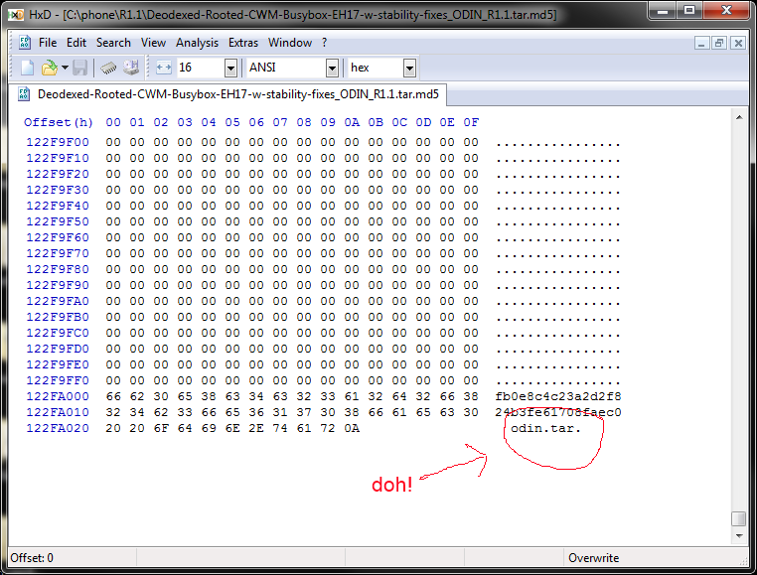Image resolution: width=757 pixels, height=575 pixels.
Task: Expand the Open file dropdown arrow
Action: 65,68
